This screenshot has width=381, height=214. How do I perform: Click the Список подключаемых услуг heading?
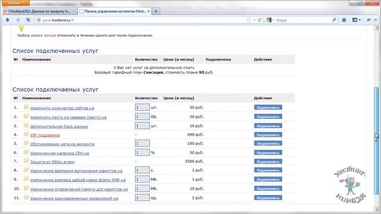pos(55,90)
